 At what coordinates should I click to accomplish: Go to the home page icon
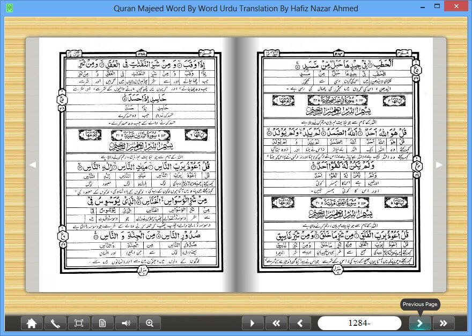coord(32,323)
